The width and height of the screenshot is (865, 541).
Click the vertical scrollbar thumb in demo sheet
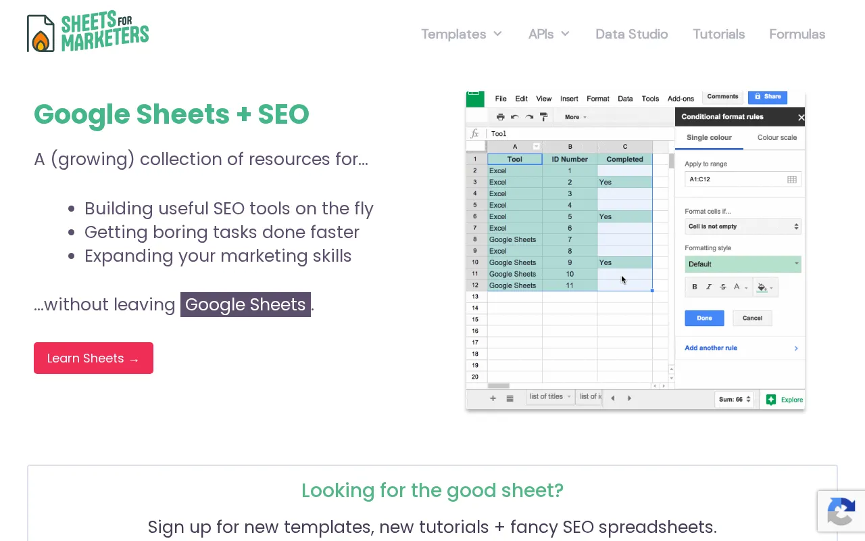click(672, 162)
